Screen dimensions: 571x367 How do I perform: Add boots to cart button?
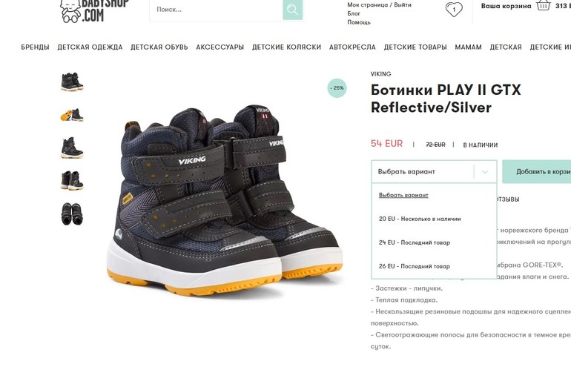[x=537, y=171]
